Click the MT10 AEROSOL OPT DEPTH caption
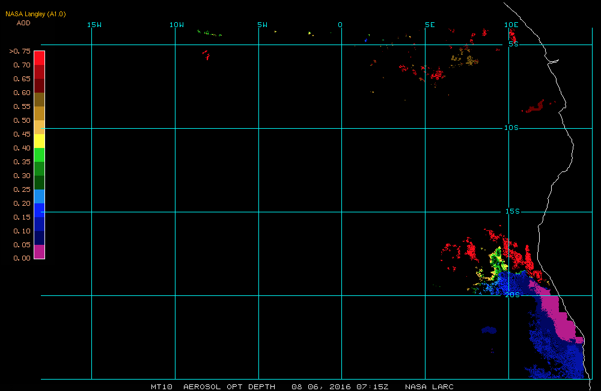Screen dimensions: 601x391 tap(213, 386)
